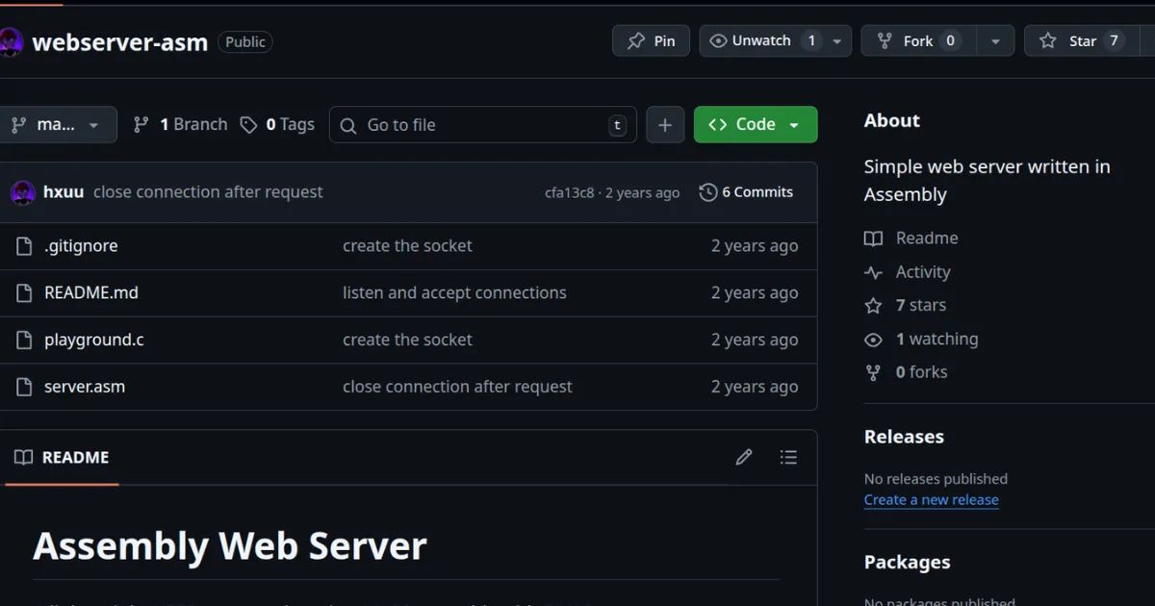View the 7 stars link
1155x606 pixels.
[x=921, y=305]
